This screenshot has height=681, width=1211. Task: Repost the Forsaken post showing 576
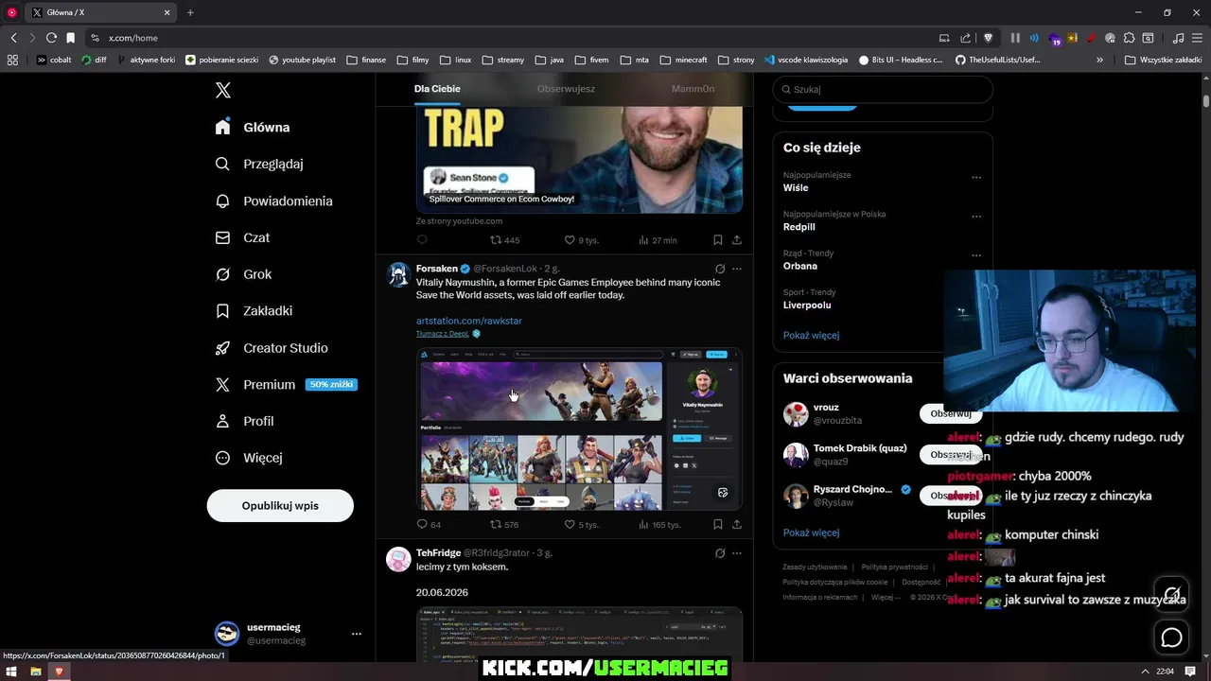504,524
